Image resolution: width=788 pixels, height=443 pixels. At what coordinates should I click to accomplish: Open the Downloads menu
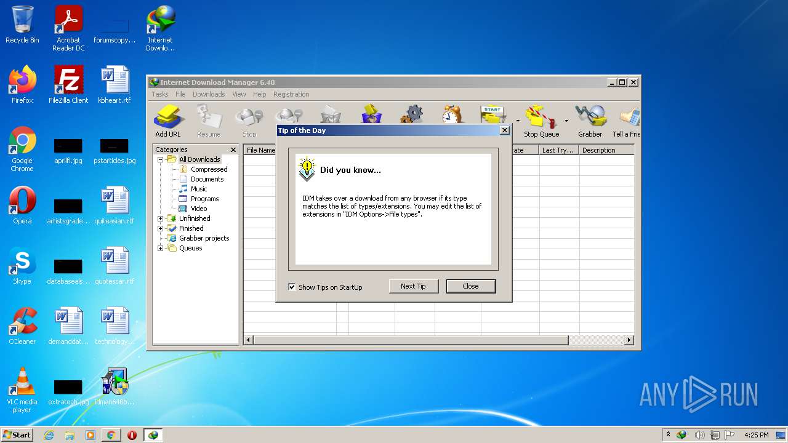(x=209, y=94)
